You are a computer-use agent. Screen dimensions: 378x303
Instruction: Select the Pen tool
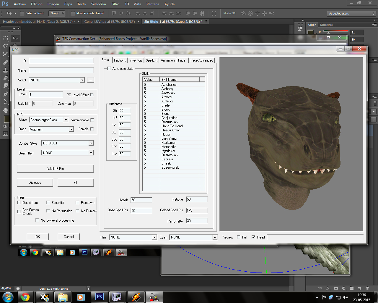[6, 94]
